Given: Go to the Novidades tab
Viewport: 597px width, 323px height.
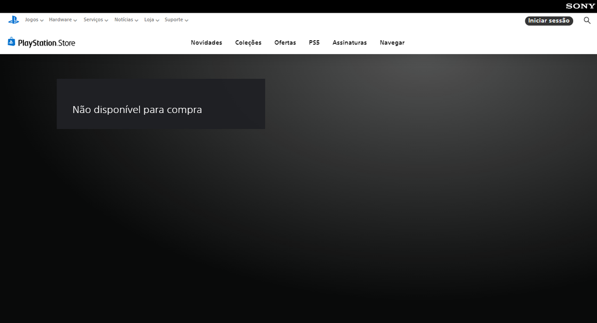Looking at the screenshot, I should 206,43.
